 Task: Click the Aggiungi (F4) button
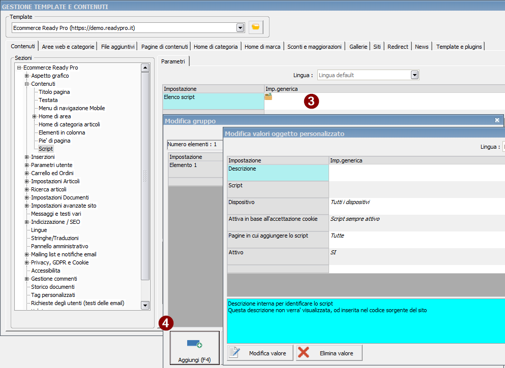pyautogui.click(x=195, y=348)
